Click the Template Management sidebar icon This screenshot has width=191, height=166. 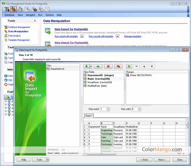pos(6,40)
